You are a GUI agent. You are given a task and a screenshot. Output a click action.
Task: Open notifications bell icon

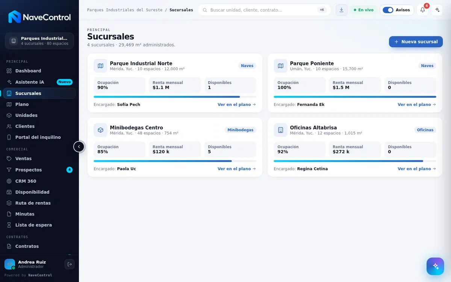(422, 10)
